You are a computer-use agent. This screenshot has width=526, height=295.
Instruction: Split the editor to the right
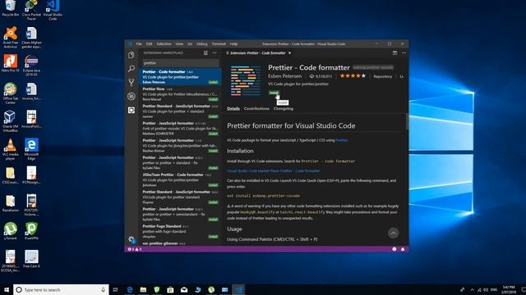(394, 52)
